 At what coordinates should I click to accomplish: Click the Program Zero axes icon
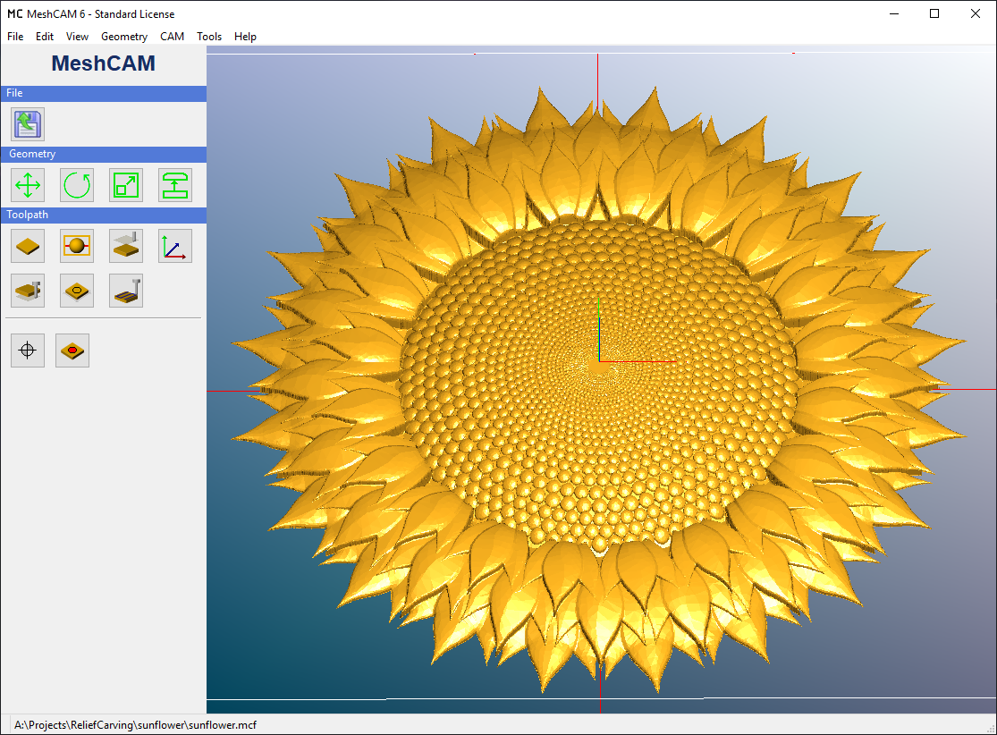(x=175, y=245)
